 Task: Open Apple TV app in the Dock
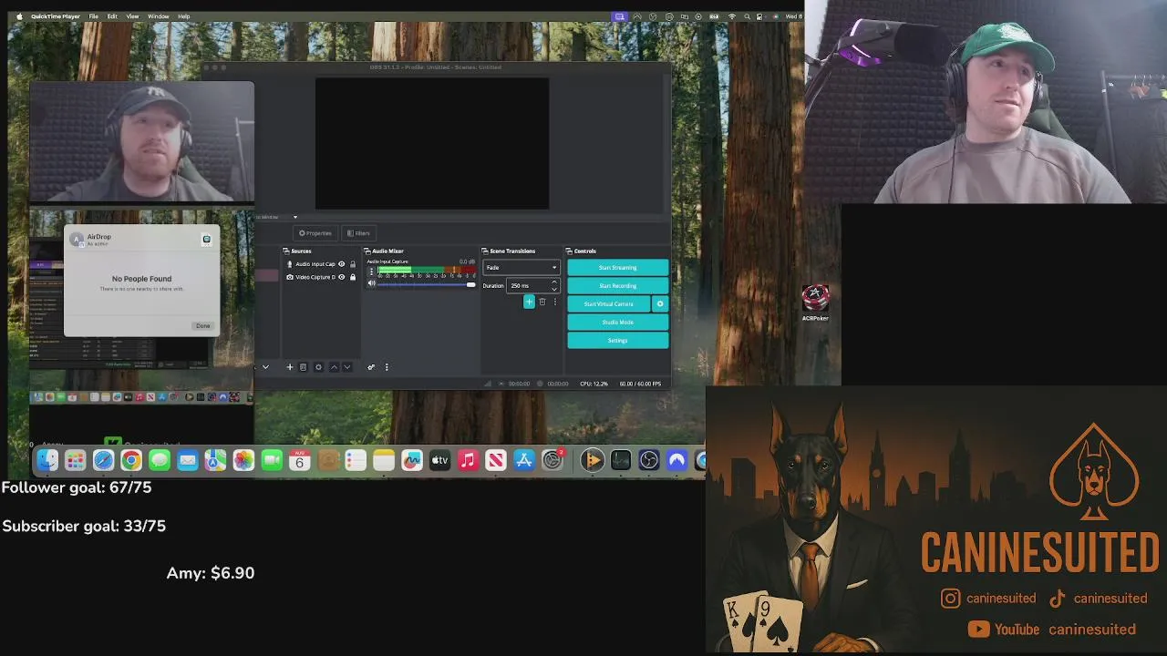[439, 461]
